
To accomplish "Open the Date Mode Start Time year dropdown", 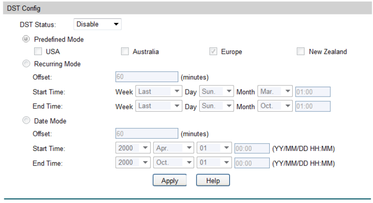I will pos(132,149).
